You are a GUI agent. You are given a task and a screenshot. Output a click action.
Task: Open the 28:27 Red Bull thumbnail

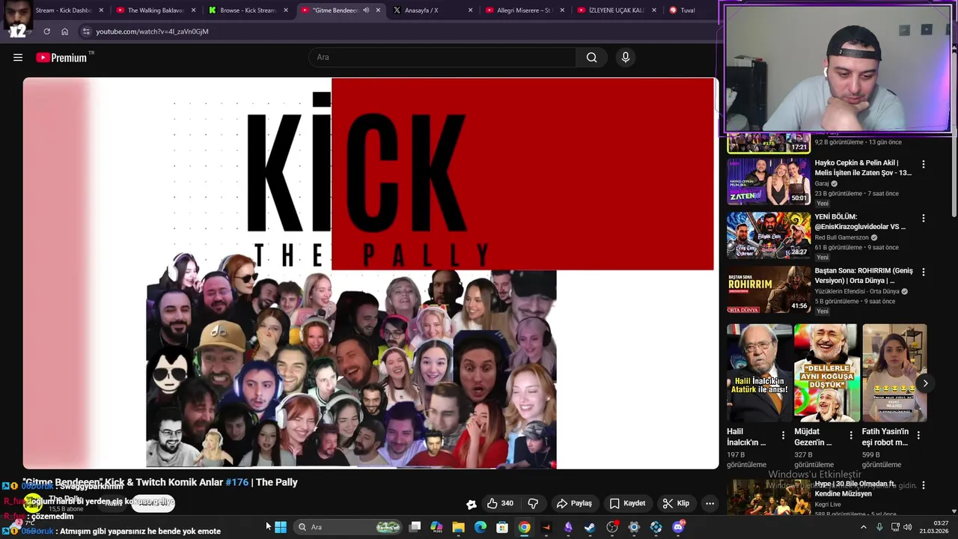pos(769,235)
